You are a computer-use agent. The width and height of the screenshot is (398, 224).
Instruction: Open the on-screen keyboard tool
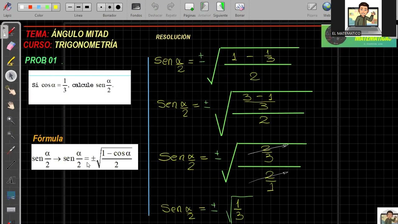click(11, 210)
